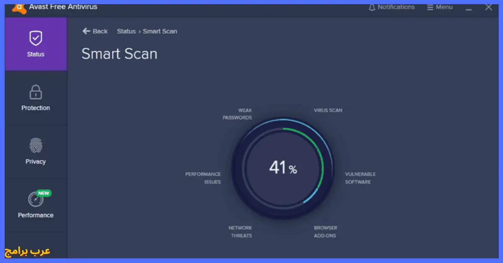
Task: Click the Notifications bell icon
Action: (371, 8)
